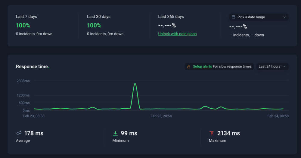Screen dimensions: 301x158
Task: Click the calendar icon in date range picker
Action: click(234, 17)
